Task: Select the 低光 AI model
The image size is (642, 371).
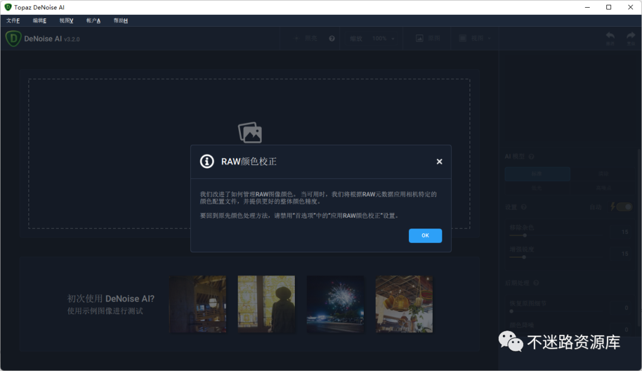Action: point(537,188)
